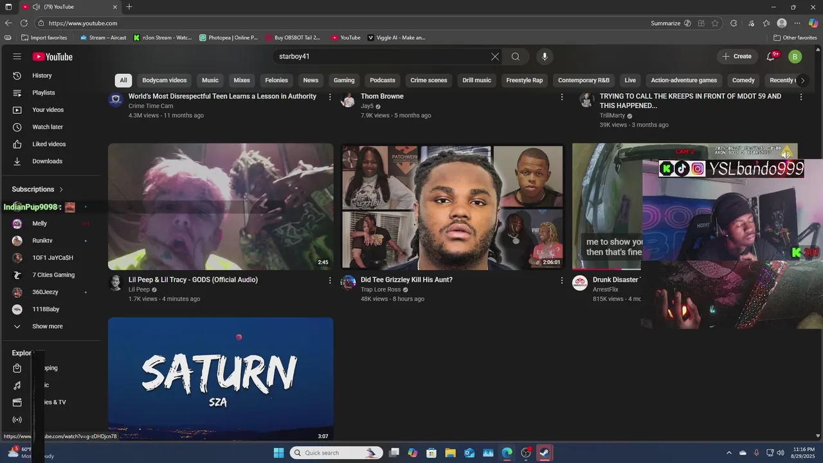The height and width of the screenshot is (463, 823).
Task: Click Summarize in the address bar
Action: click(665, 23)
